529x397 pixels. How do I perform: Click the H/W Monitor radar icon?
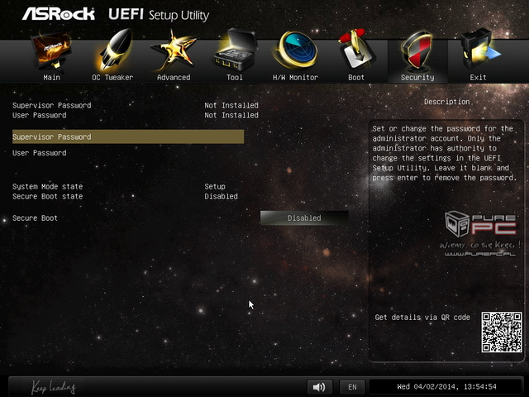(x=296, y=50)
